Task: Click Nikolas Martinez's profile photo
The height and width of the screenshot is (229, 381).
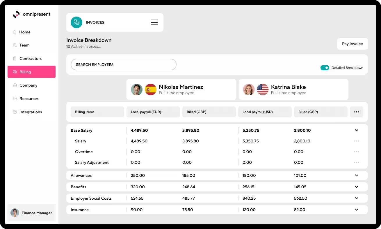Action: (x=137, y=90)
